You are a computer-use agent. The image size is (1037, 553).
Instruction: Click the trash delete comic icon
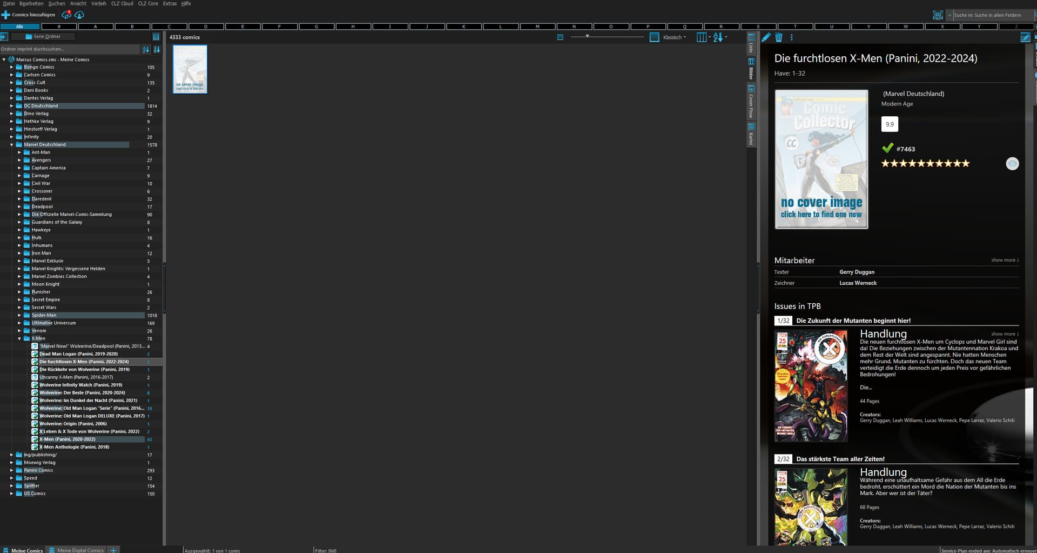(779, 37)
